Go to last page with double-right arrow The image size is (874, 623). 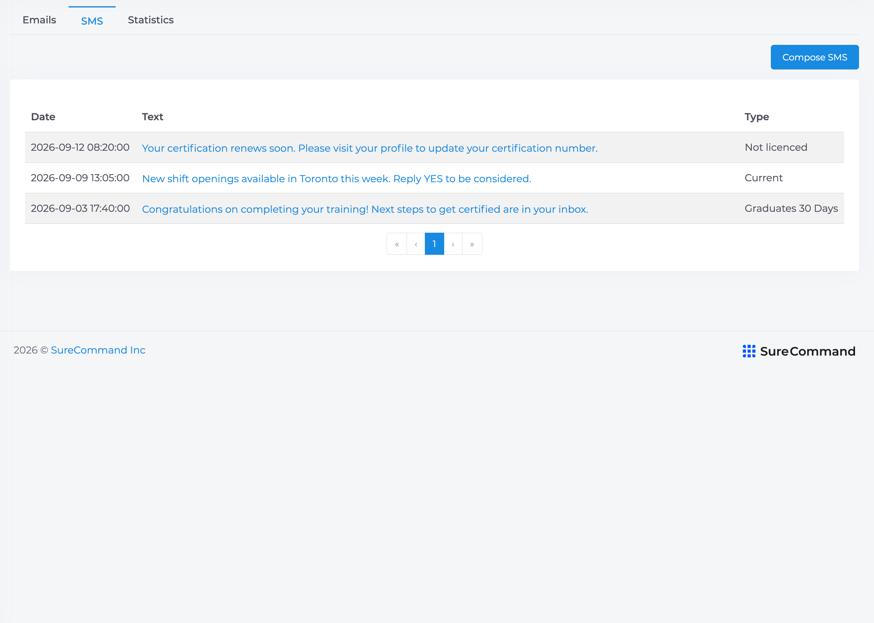[472, 244]
